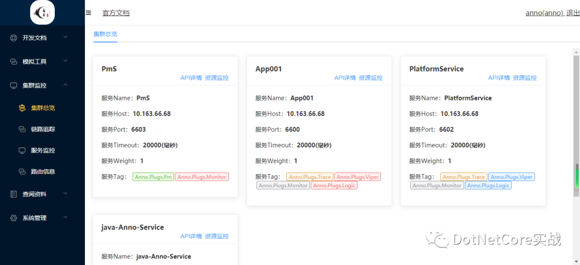Expand the 查阅资料 menu chevron
The height and width of the screenshot is (265, 580).
pyautogui.click(x=66, y=194)
